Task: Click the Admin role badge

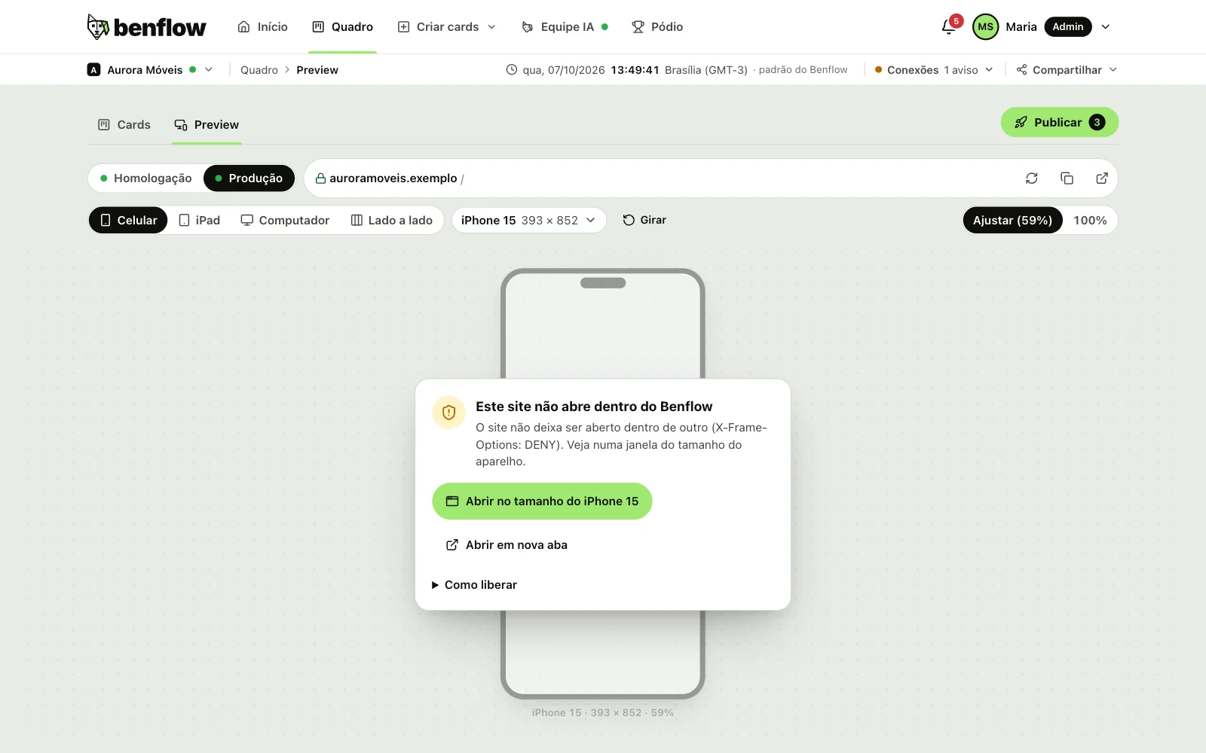Action: point(1067,27)
